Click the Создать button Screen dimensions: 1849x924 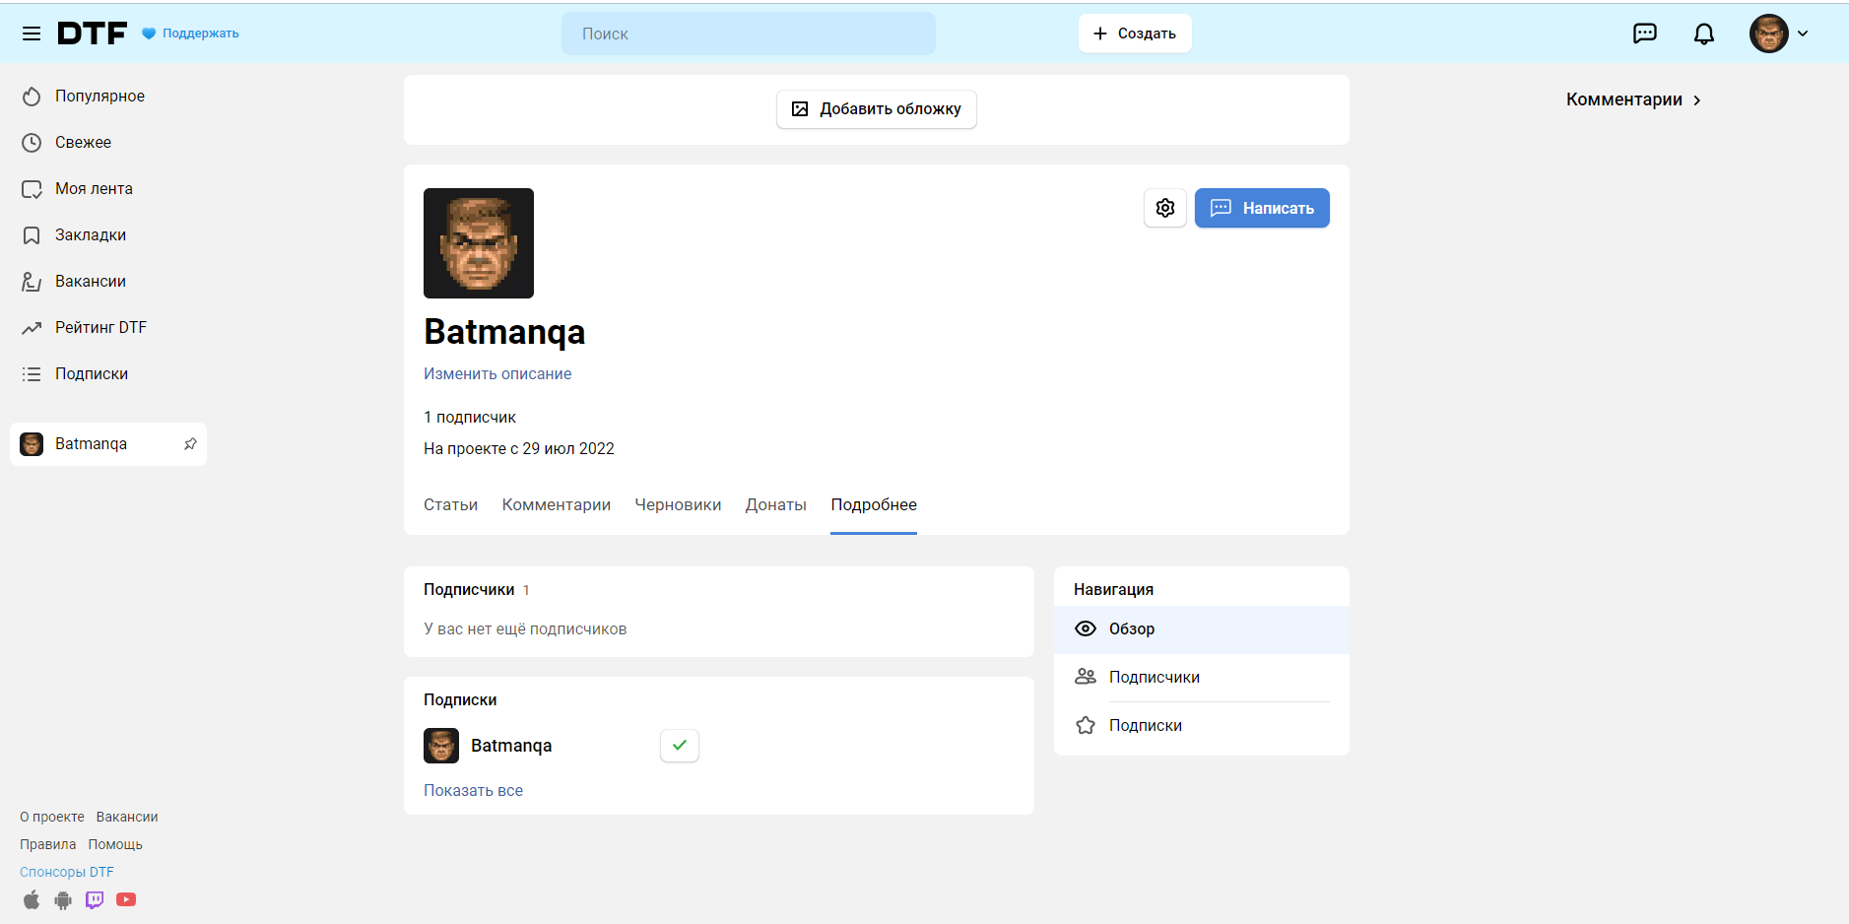click(1135, 33)
